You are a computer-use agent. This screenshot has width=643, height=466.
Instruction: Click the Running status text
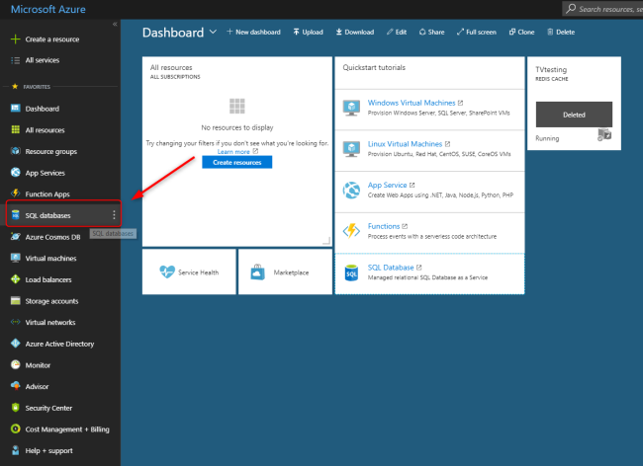547,138
